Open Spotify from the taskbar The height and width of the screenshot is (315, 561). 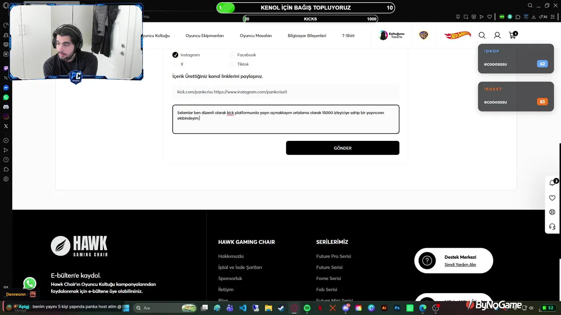[x=307, y=308]
